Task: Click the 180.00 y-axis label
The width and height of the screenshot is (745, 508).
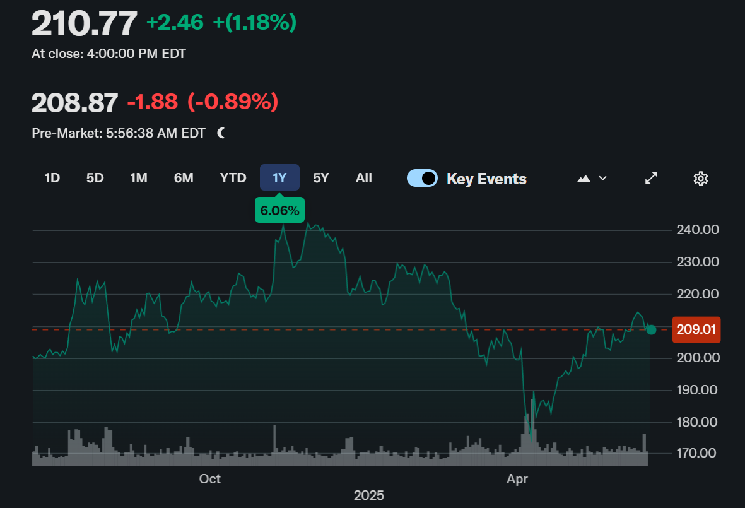Action: tap(697, 422)
